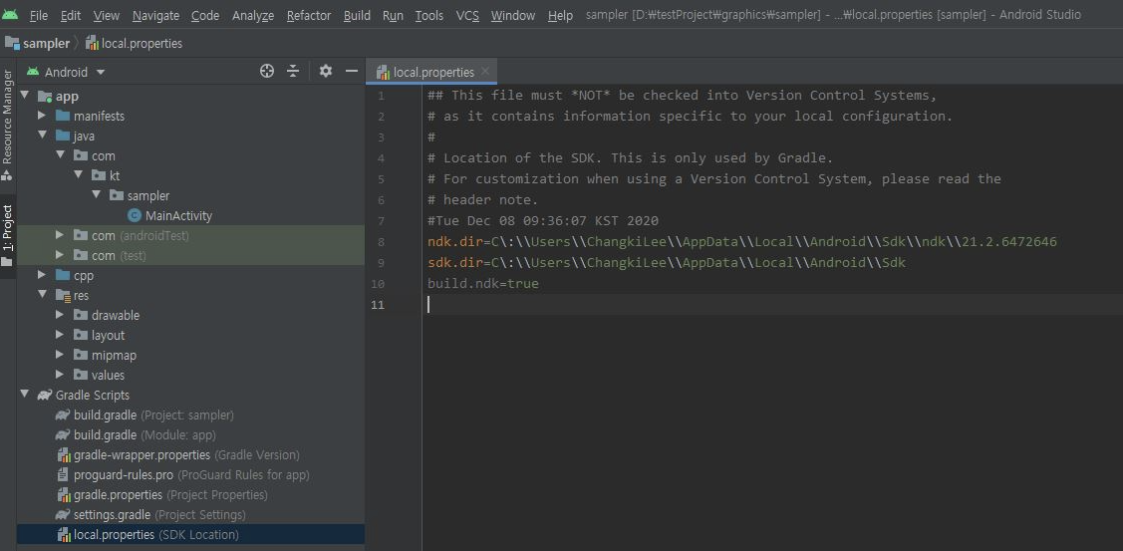This screenshot has height=551, width=1123.
Task: Click the build.ndk=true line
Action: [x=482, y=284]
